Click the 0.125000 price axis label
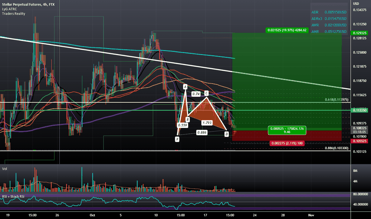371x219 pixels. pyautogui.click(x=359, y=52)
